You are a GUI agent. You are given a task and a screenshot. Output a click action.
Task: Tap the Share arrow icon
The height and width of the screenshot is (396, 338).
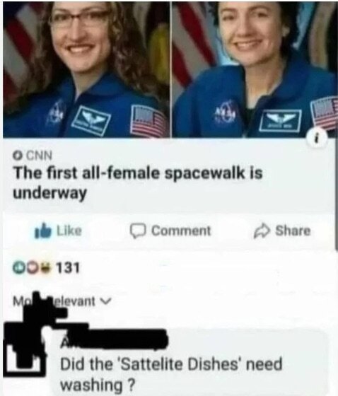tap(262, 231)
